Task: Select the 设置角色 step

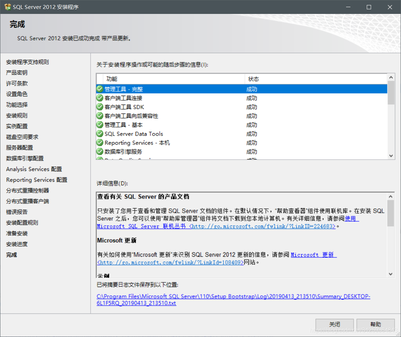Action: tap(17, 94)
